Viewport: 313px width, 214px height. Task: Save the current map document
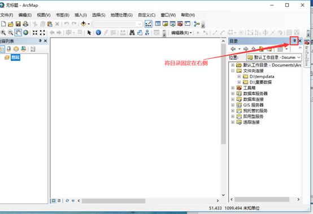tap(18, 24)
